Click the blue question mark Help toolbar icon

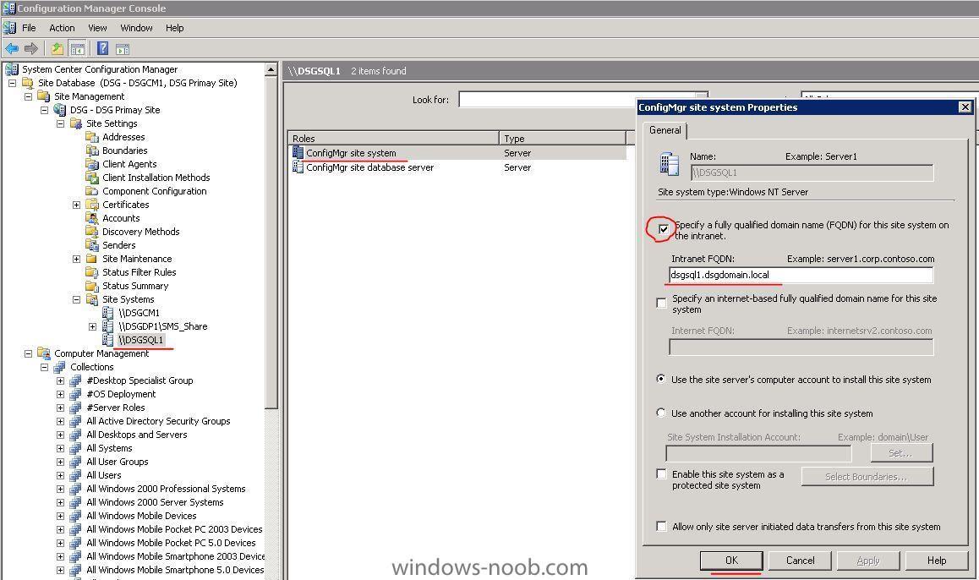(103, 49)
